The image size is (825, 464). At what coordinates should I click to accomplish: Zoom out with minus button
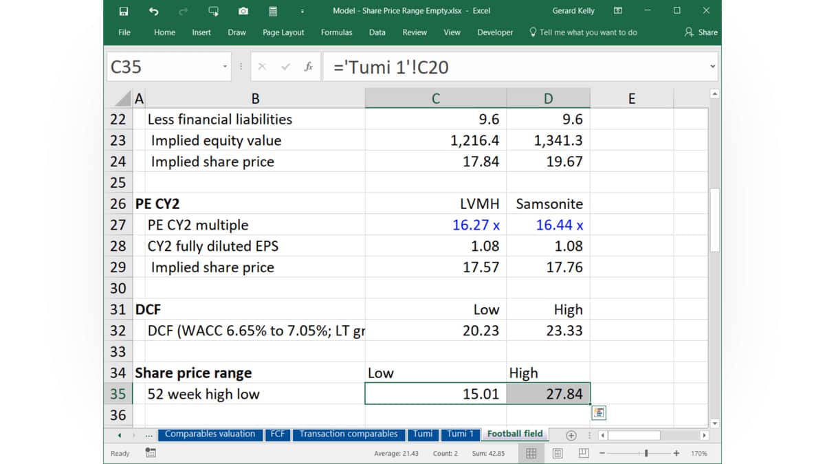(x=602, y=453)
